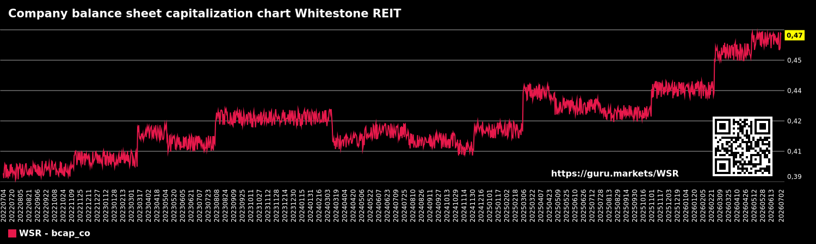Image resolution: width=816 pixels, height=244 pixels.
Task: Click the 20251219 date label
Action: click(677, 205)
